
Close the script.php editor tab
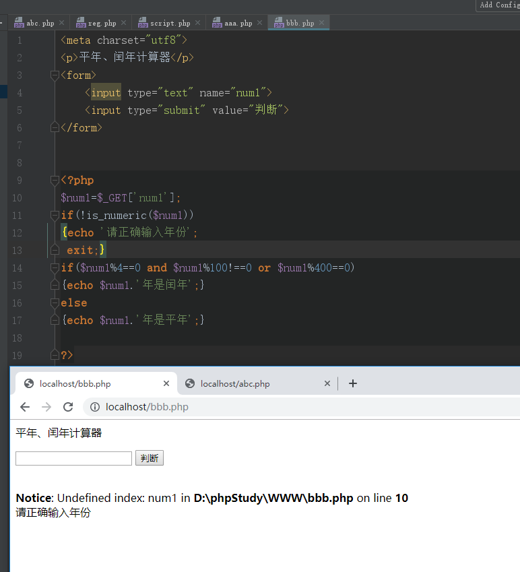tap(197, 23)
